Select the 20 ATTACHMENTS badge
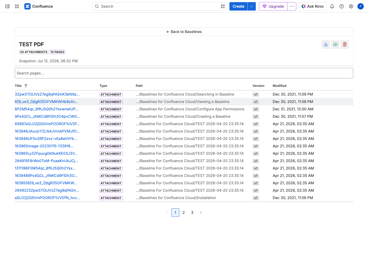368x254 pixels. [x=34, y=52]
